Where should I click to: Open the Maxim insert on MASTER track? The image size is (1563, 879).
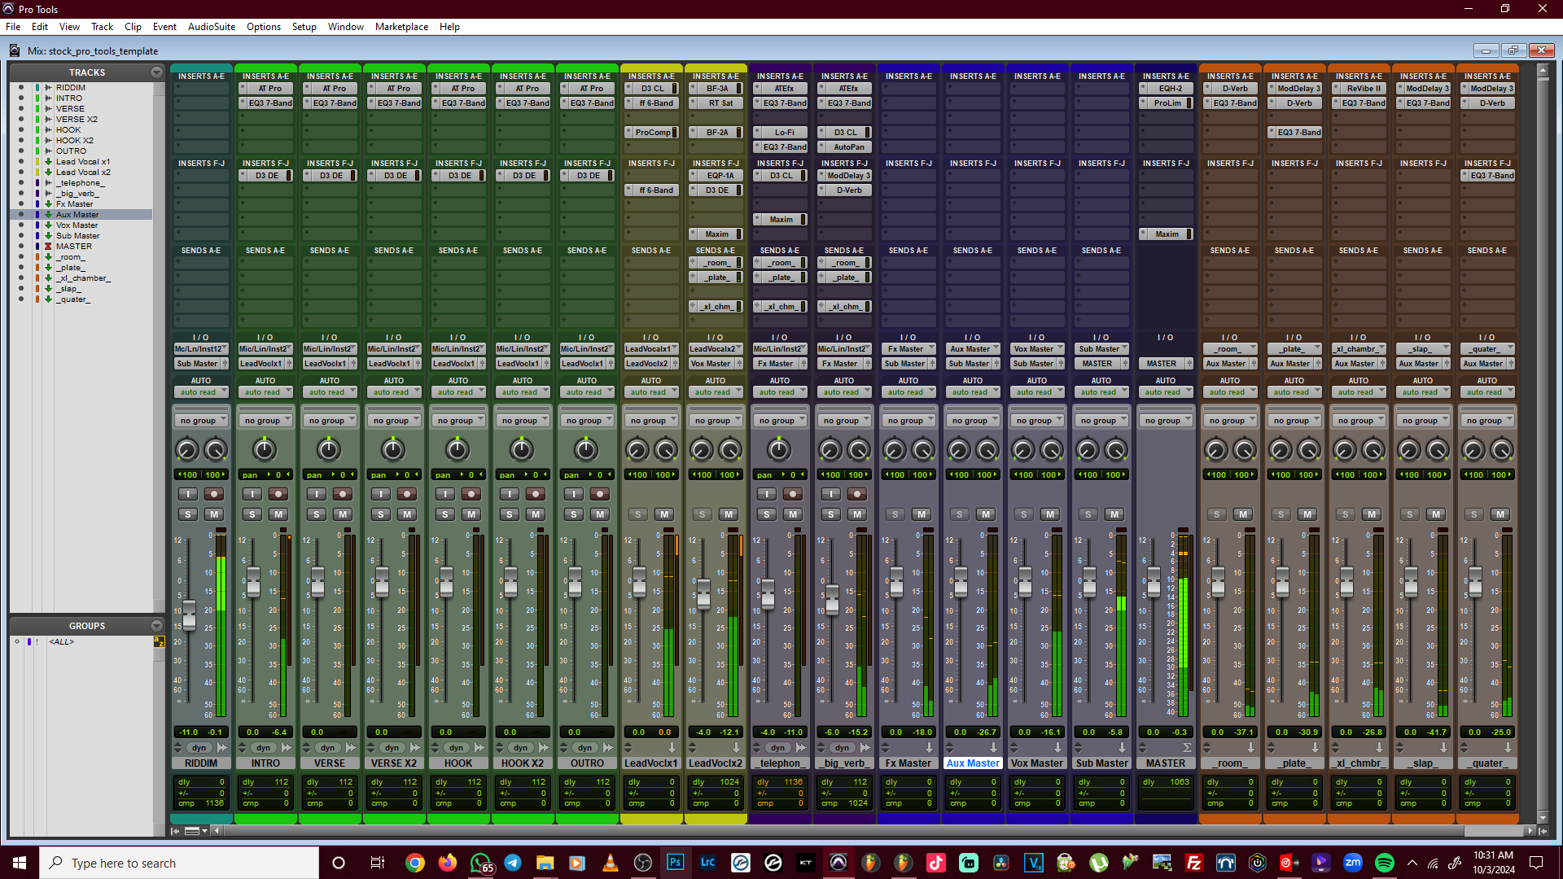click(x=1166, y=234)
